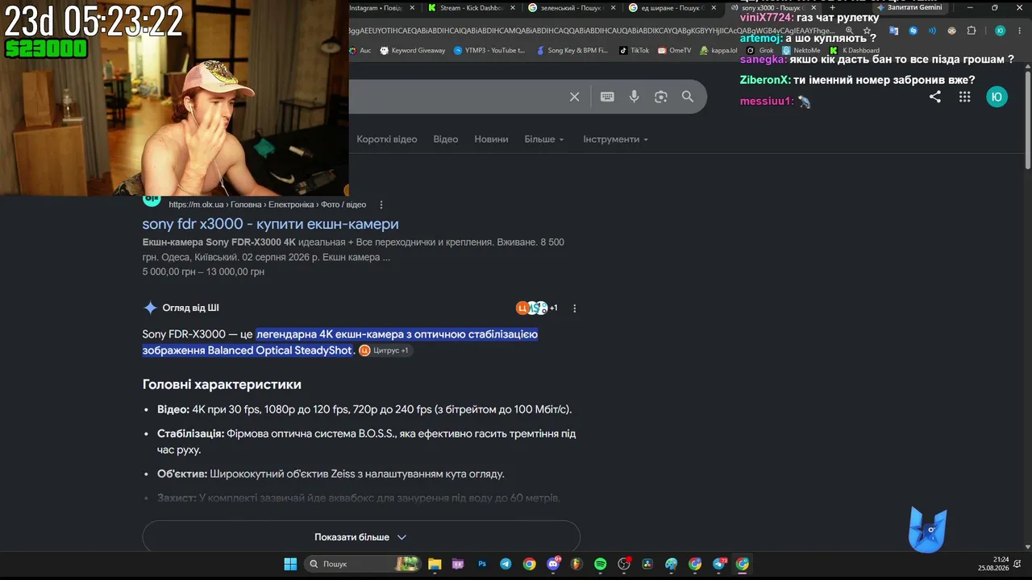Open the K Dashboard bookmark
The image size is (1032, 580).
click(855, 50)
